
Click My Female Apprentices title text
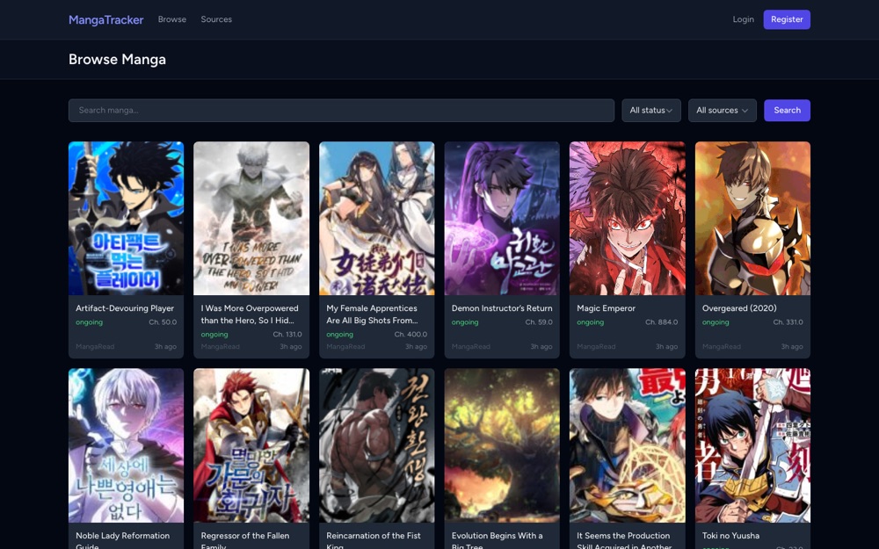coord(372,314)
